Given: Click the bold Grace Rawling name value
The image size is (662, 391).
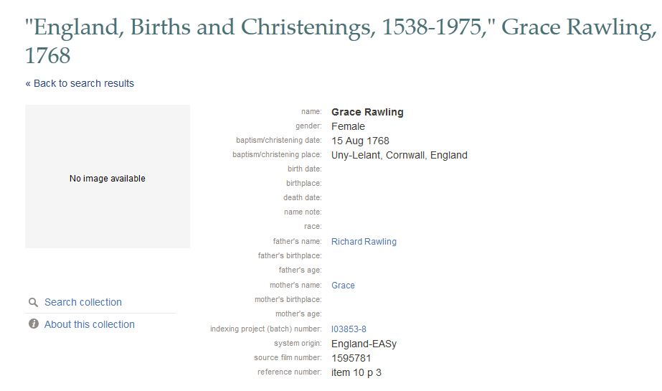Looking at the screenshot, I should coord(367,112).
